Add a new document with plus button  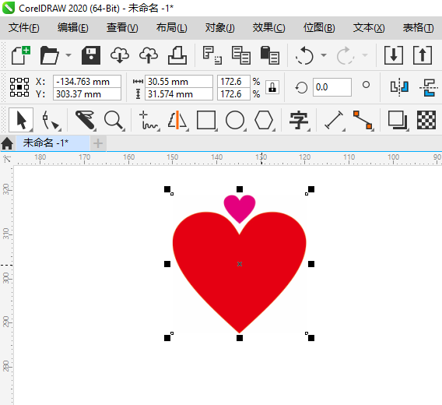point(98,143)
